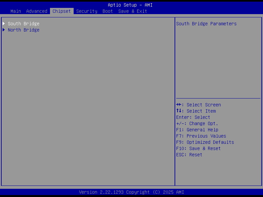Click the +/-: Change Opt. hint
Screen dimensions: 263x197
(197, 123)
